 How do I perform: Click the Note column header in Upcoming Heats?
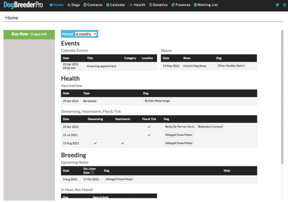pos(227,171)
